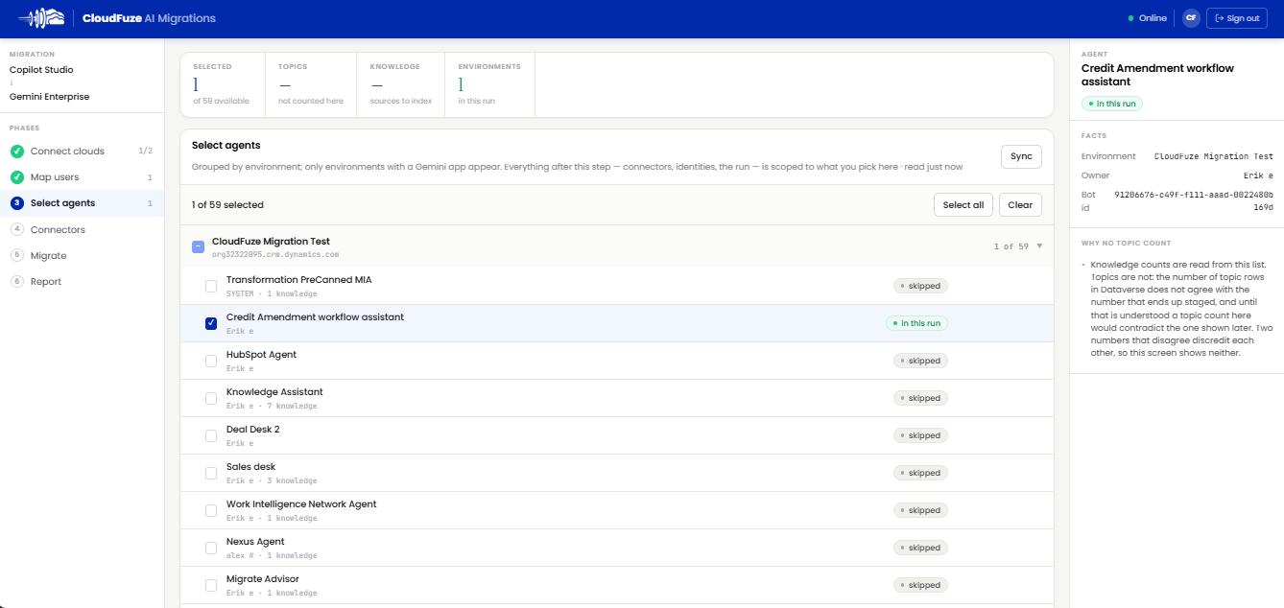The height and width of the screenshot is (608, 1284).
Task: Go to the Report phase
Action: click(82, 281)
